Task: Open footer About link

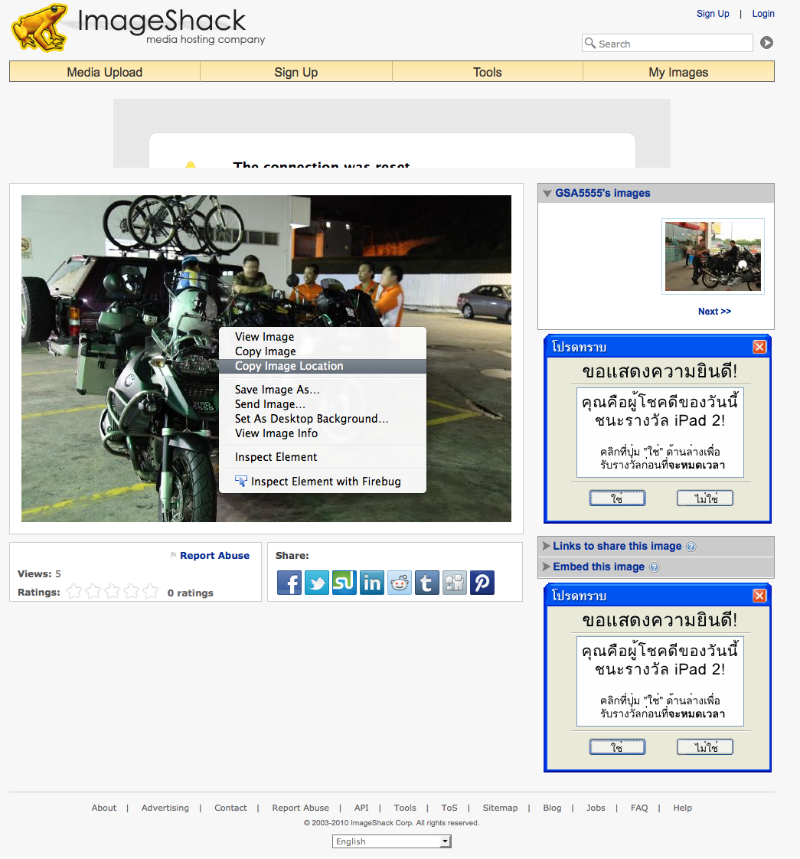Action: pyautogui.click(x=103, y=808)
